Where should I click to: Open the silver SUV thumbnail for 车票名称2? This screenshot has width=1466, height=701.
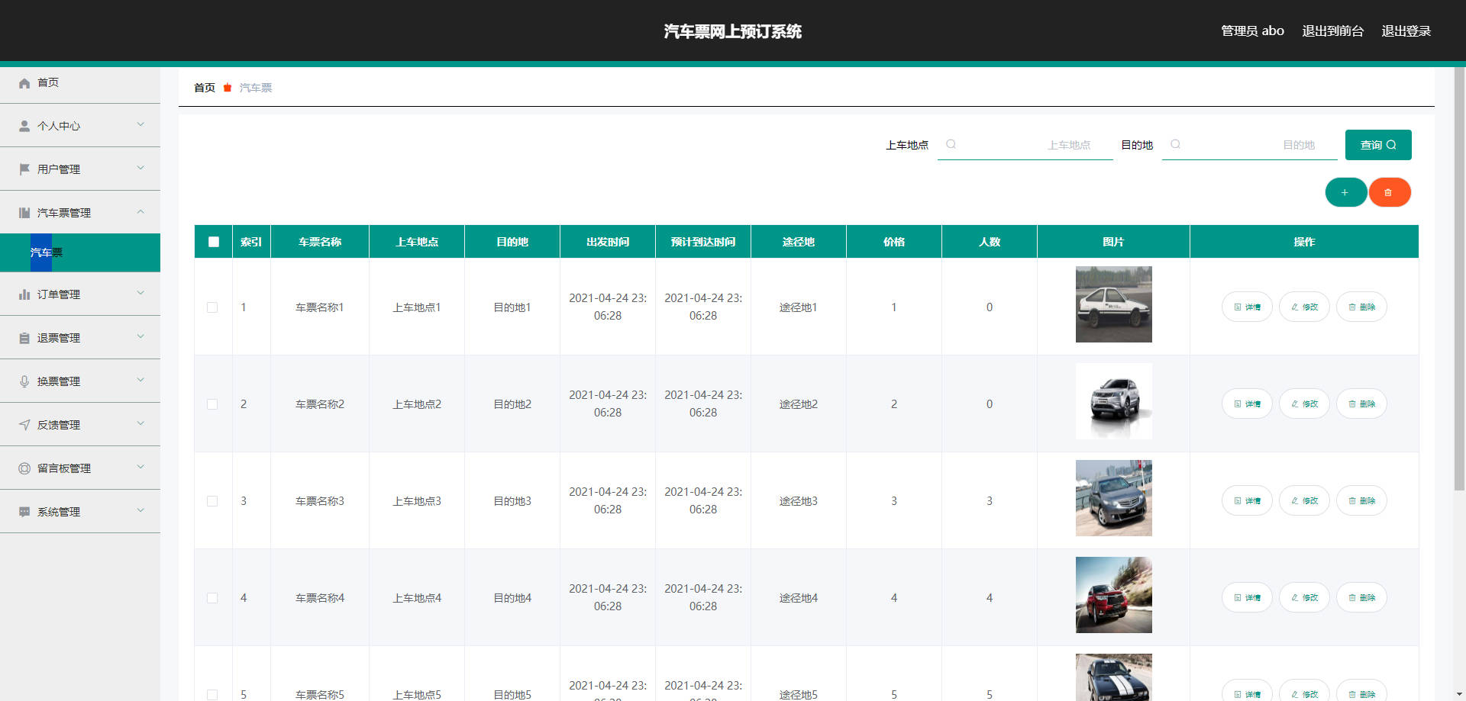1113,401
